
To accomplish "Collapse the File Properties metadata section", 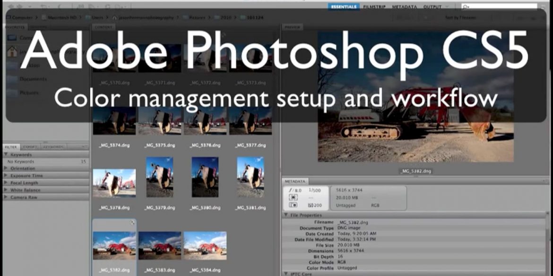I will (286, 215).
